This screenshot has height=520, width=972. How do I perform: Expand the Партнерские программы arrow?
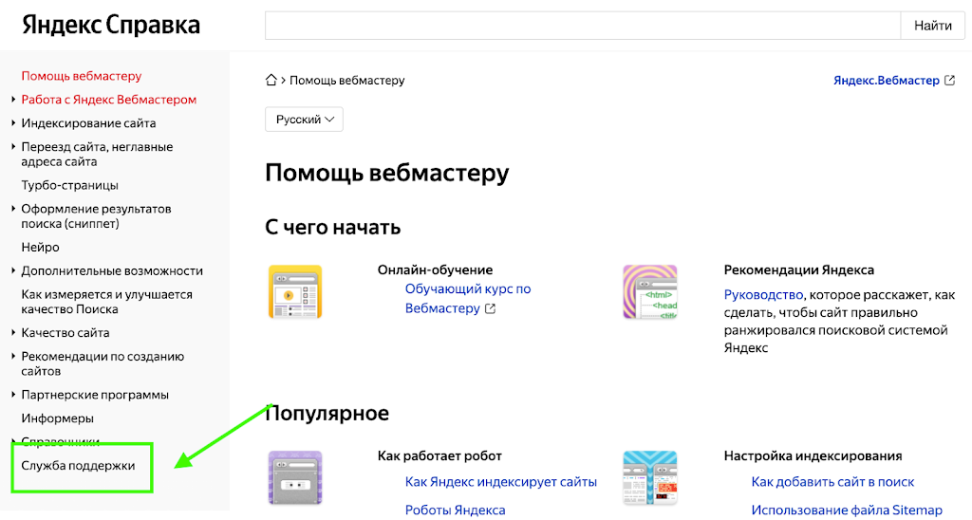pos(13,395)
